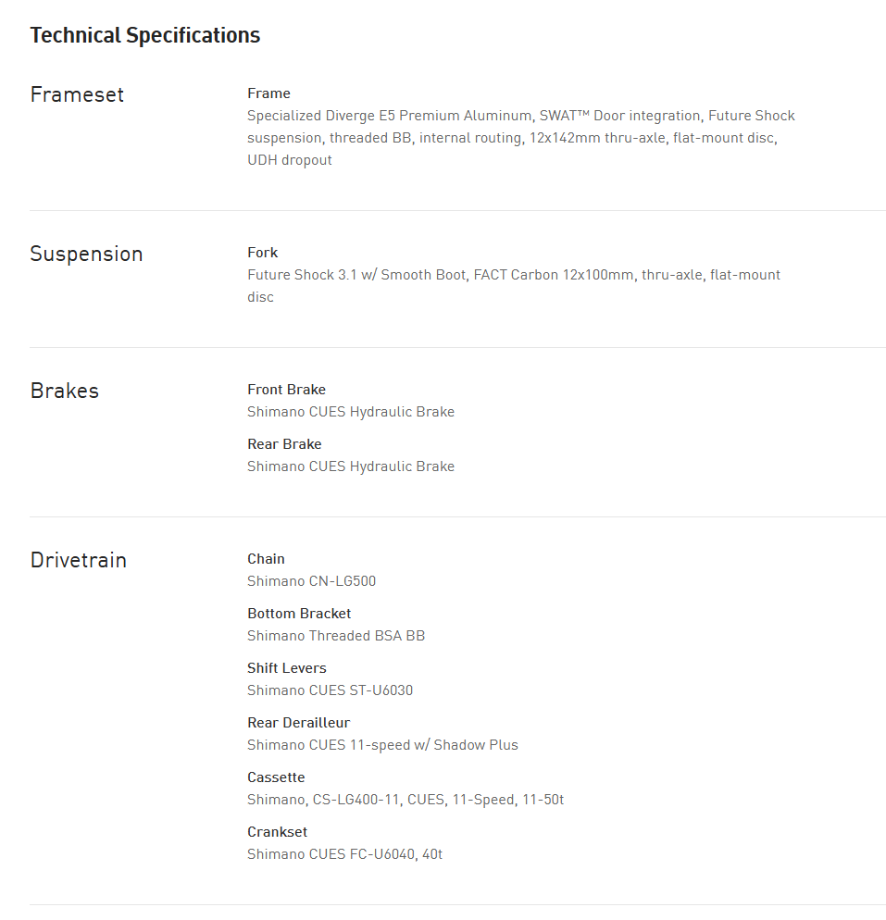Click the Shimano Threaded BSA BB text
The width and height of the screenshot is (886, 920).
tap(336, 636)
